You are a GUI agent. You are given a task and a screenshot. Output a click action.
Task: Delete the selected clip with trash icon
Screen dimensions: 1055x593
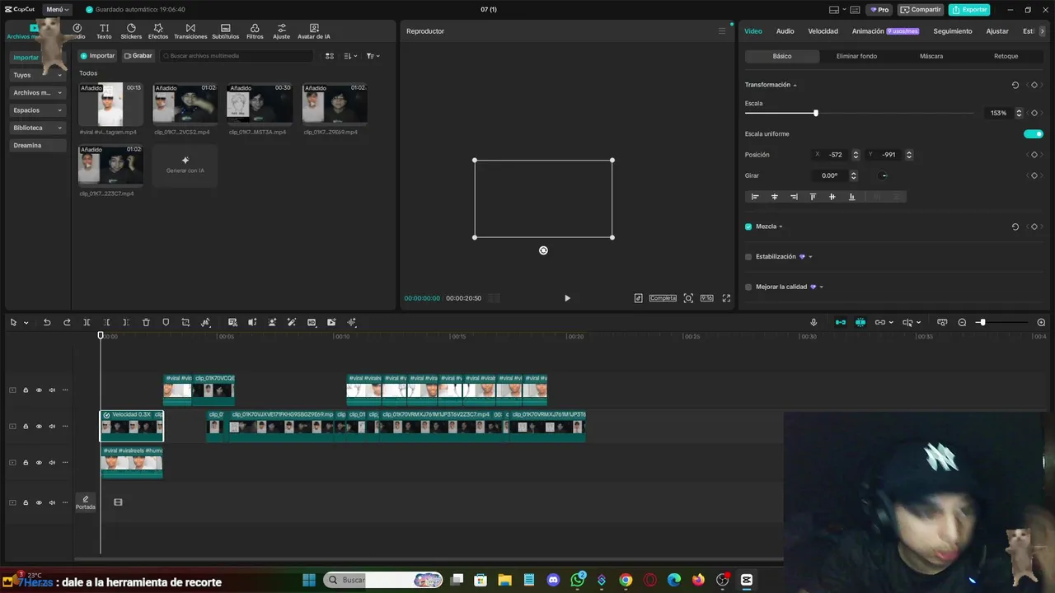146,322
